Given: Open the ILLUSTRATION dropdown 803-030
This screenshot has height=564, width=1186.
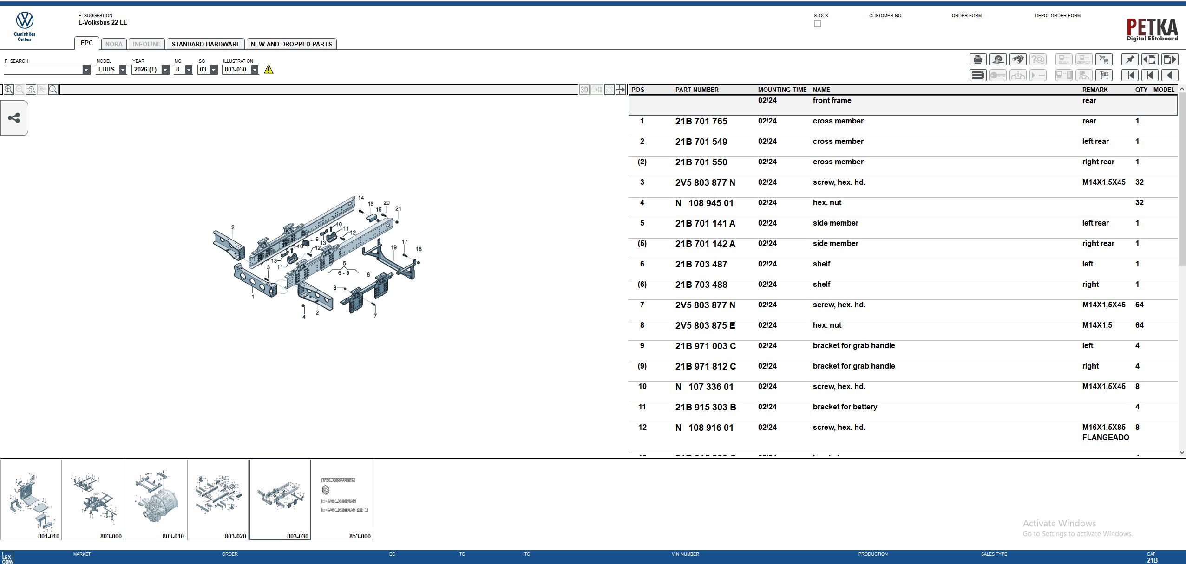Looking at the screenshot, I should (x=255, y=70).
